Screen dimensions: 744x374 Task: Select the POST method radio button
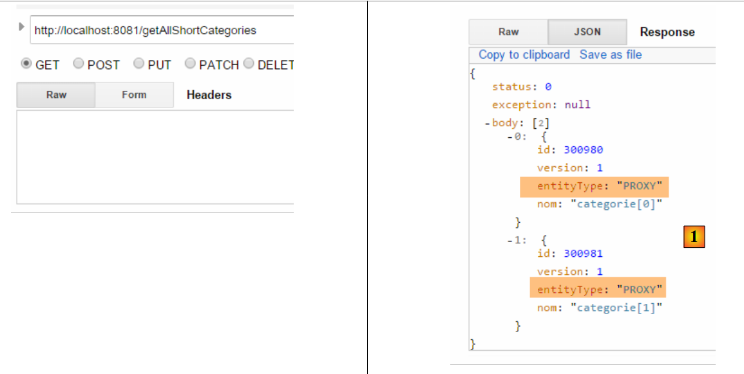point(78,64)
